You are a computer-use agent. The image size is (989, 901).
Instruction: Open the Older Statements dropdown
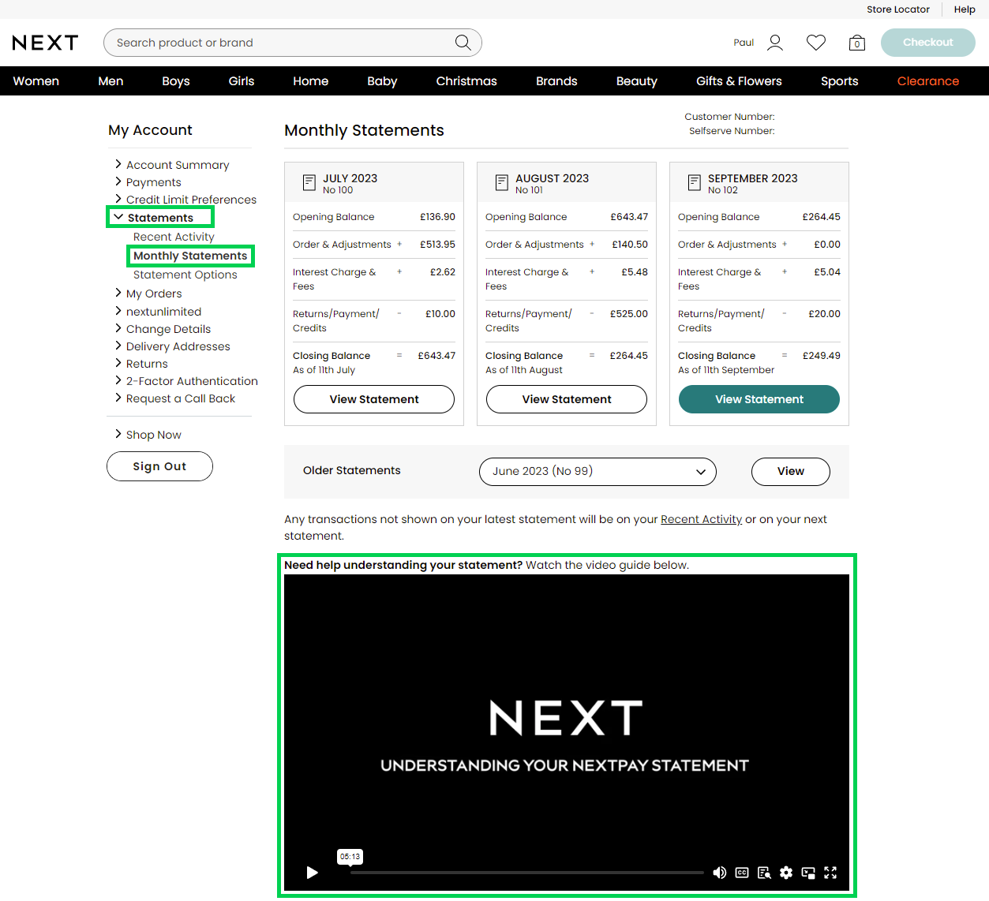click(x=598, y=472)
